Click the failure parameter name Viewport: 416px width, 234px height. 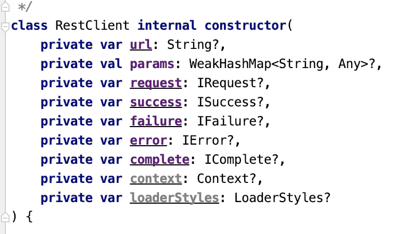(x=156, y=121)
